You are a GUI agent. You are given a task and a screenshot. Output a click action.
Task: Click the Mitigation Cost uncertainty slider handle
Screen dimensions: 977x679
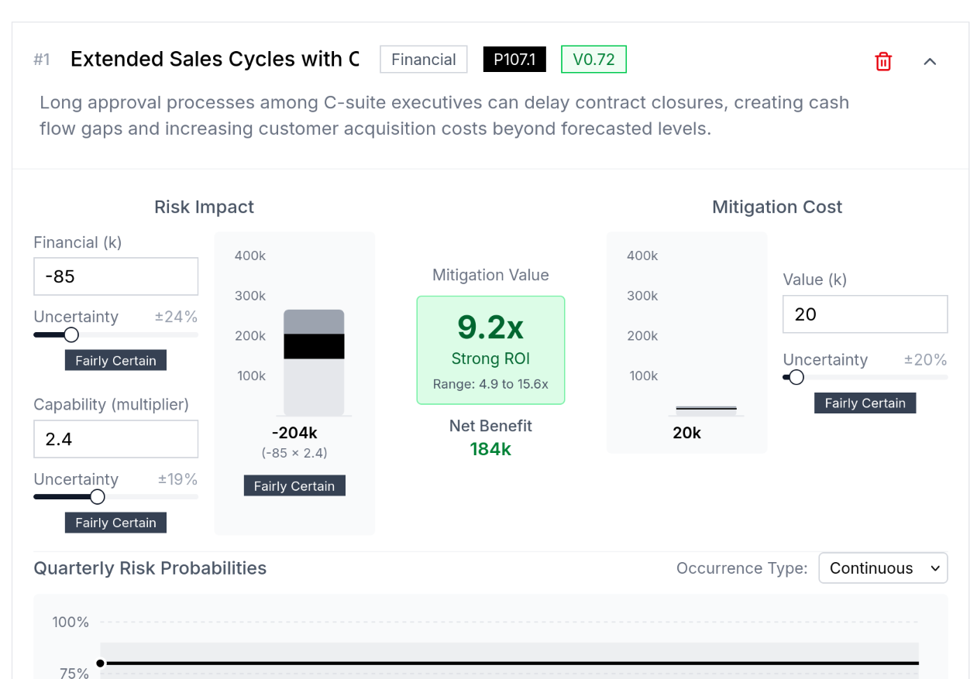click(x=796, y=377)
